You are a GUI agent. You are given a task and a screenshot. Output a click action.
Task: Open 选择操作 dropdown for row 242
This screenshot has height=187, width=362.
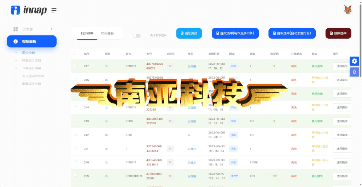point(342,135)
